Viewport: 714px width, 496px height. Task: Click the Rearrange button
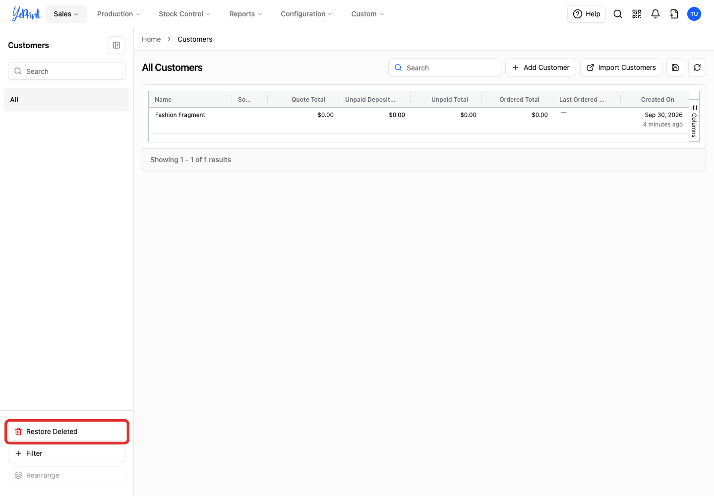(66, 475)
